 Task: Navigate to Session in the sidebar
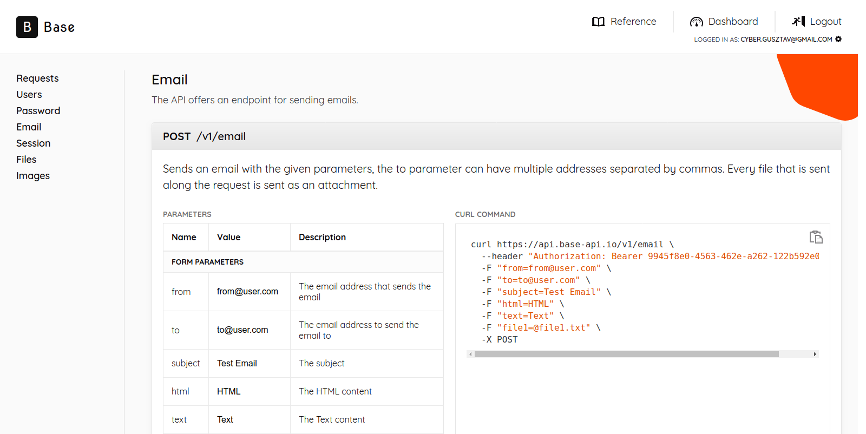point(33,143)
